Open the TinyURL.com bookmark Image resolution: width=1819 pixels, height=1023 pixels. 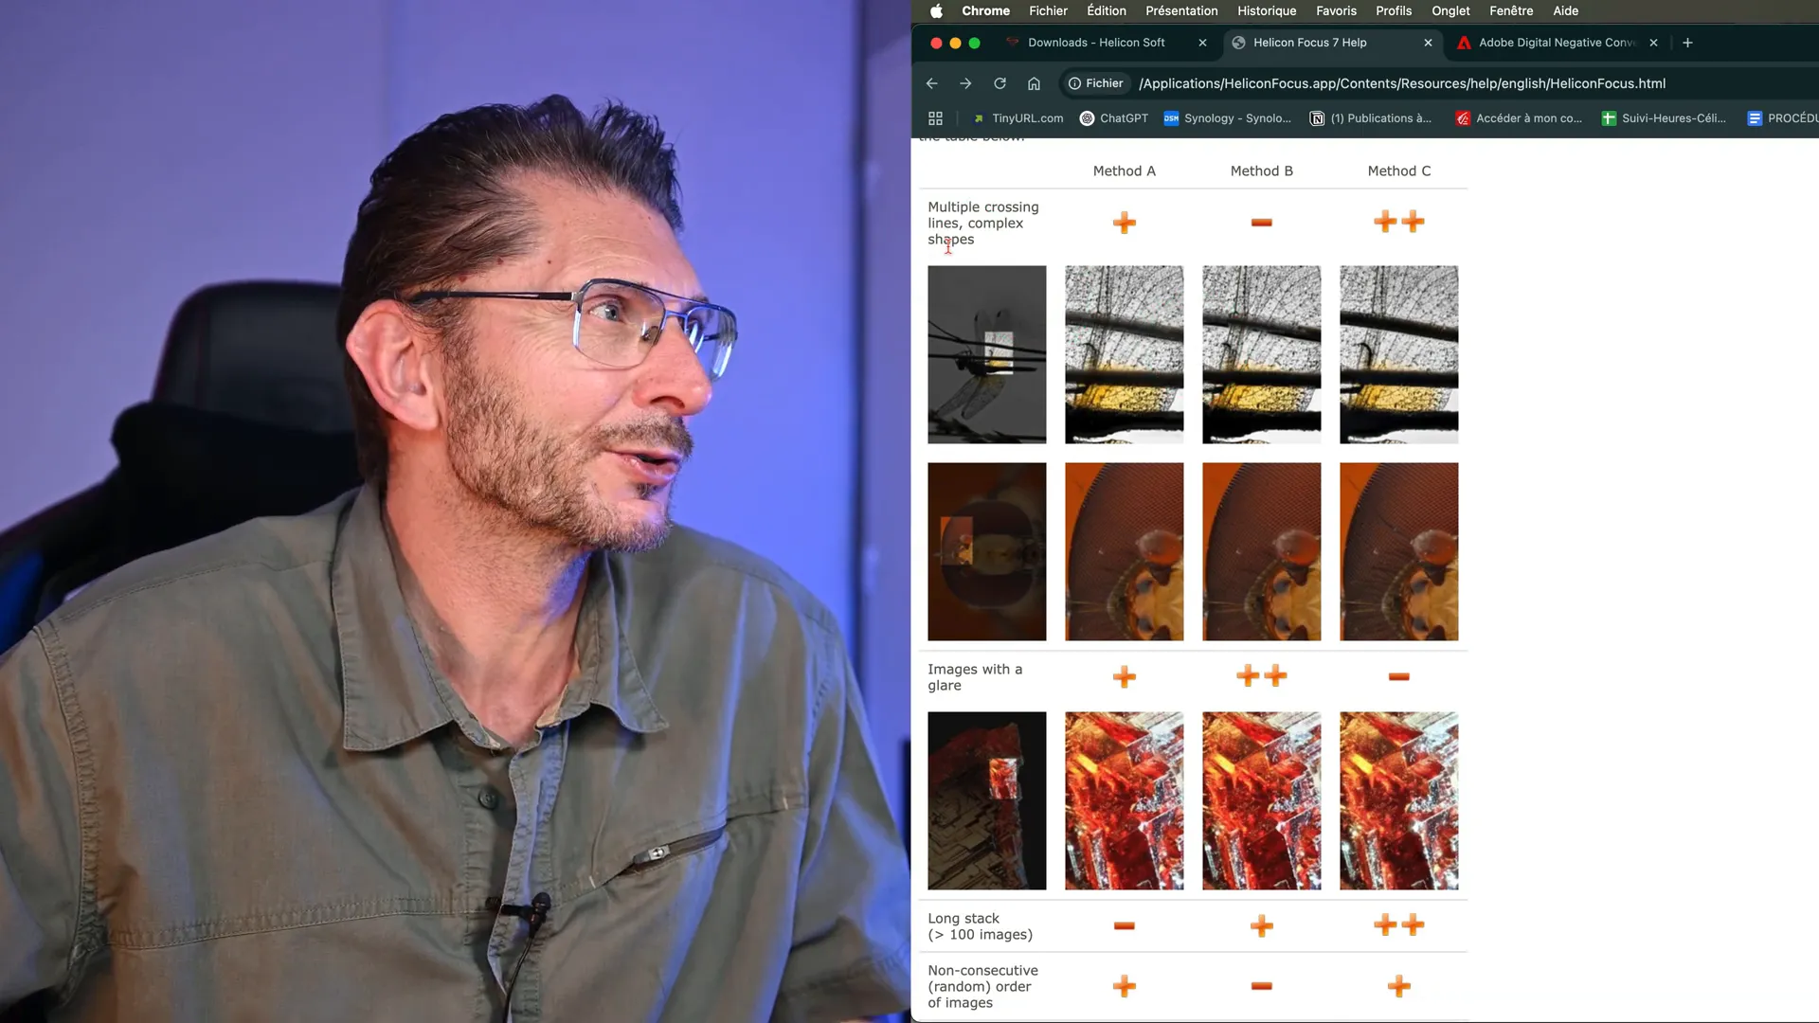[1018, 118]
